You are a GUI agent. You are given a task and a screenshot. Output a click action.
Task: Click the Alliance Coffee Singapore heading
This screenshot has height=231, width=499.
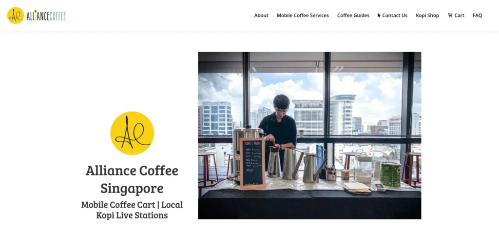pyautogui.click(x=132, y=179)
